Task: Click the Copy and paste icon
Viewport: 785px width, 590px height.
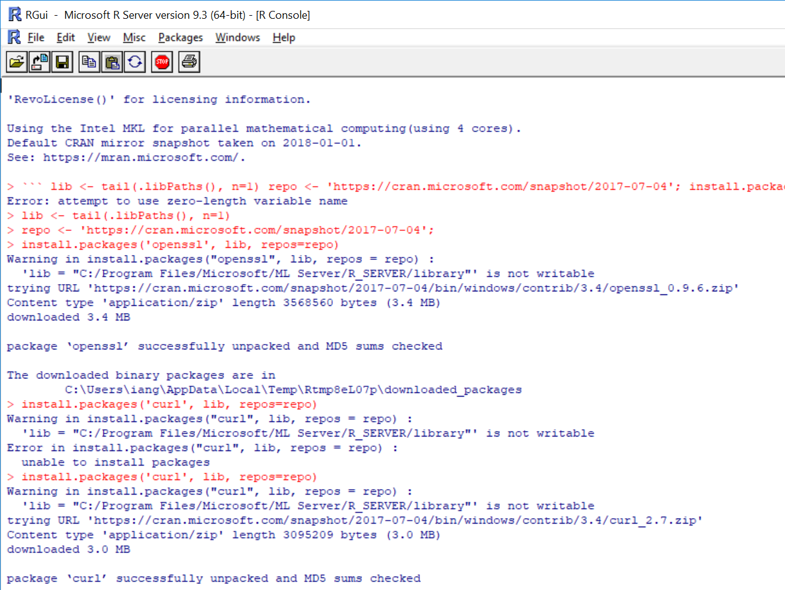Action: (x=135, y=62)
